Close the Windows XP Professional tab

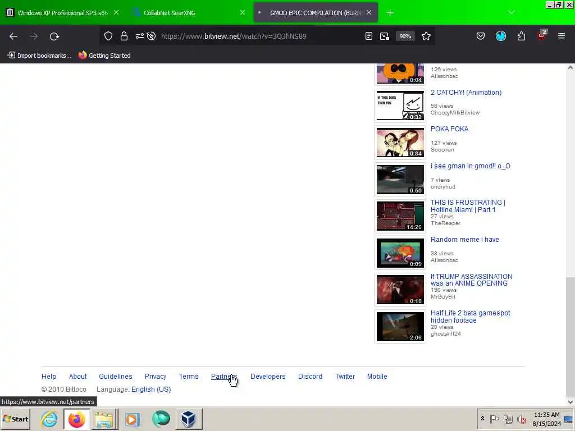116,12
